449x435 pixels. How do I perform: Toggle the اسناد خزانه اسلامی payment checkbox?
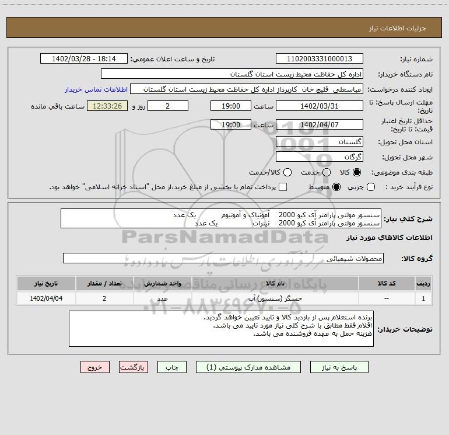(x=283, y=187)
